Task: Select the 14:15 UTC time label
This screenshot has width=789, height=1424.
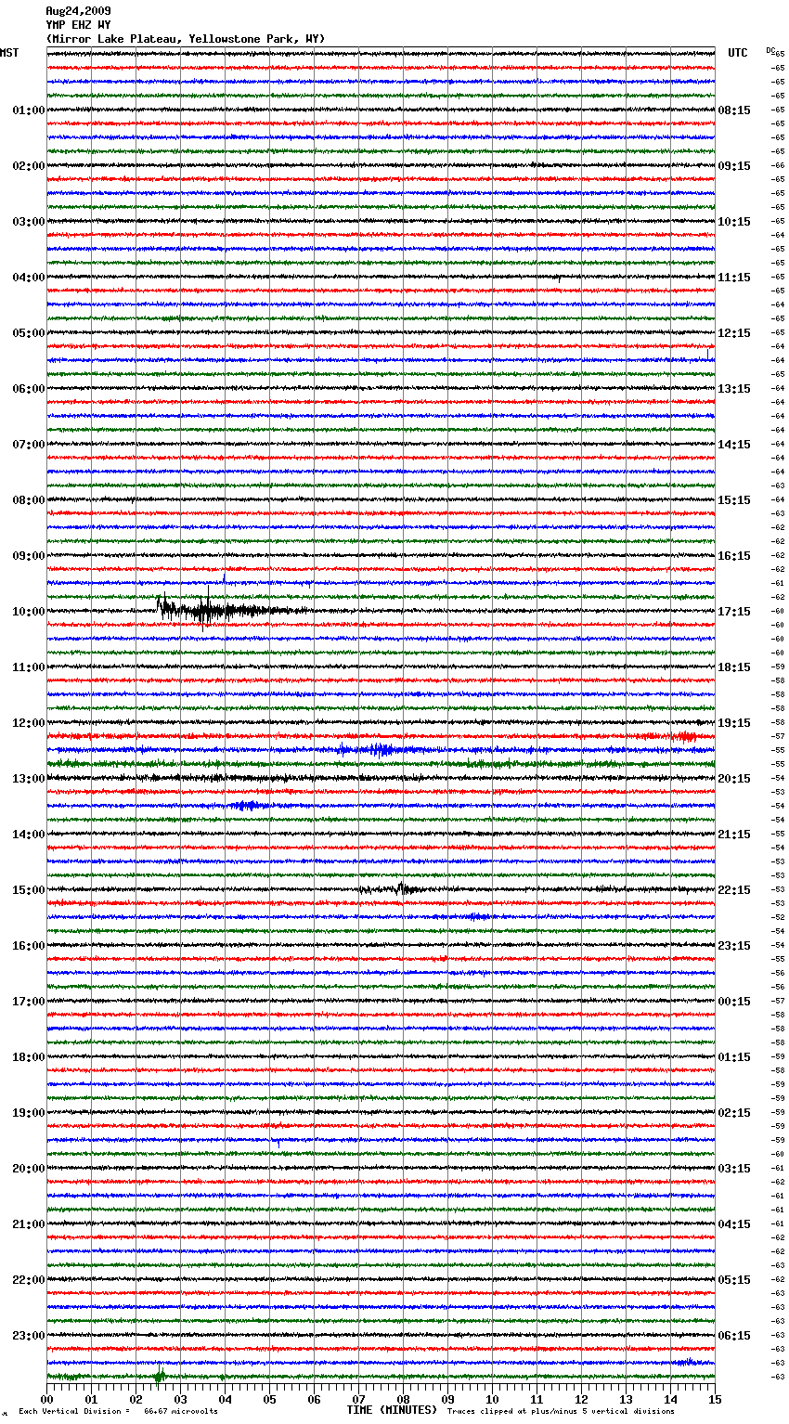Action: click(734, 445)
